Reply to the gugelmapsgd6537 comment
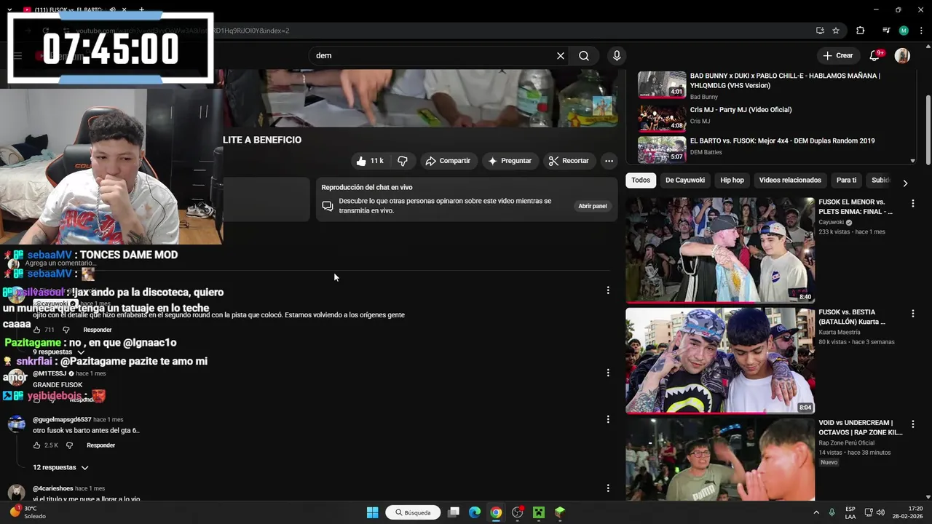Screen dimensions: 932x524 click(101, 445)
